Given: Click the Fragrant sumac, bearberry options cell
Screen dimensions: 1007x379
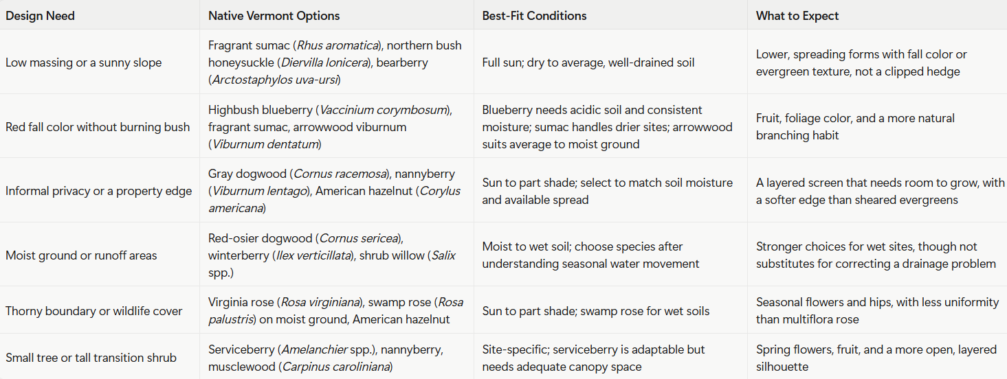Looking at the screenshot, I should (x=337, y=62).
